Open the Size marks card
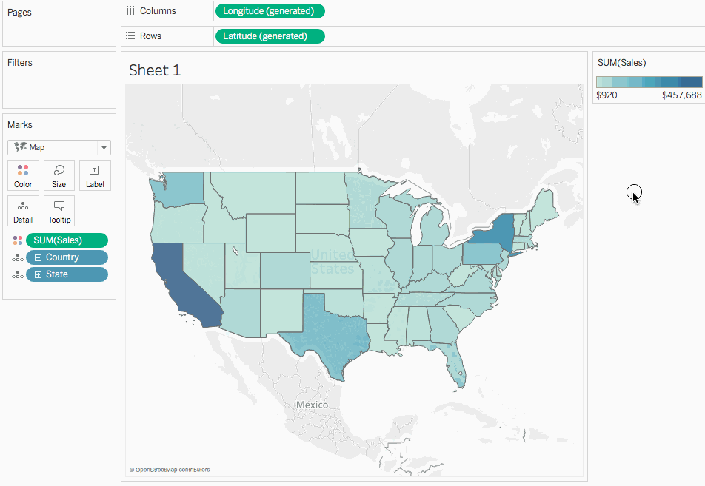705x486 pixels. [x=59, y=175]
